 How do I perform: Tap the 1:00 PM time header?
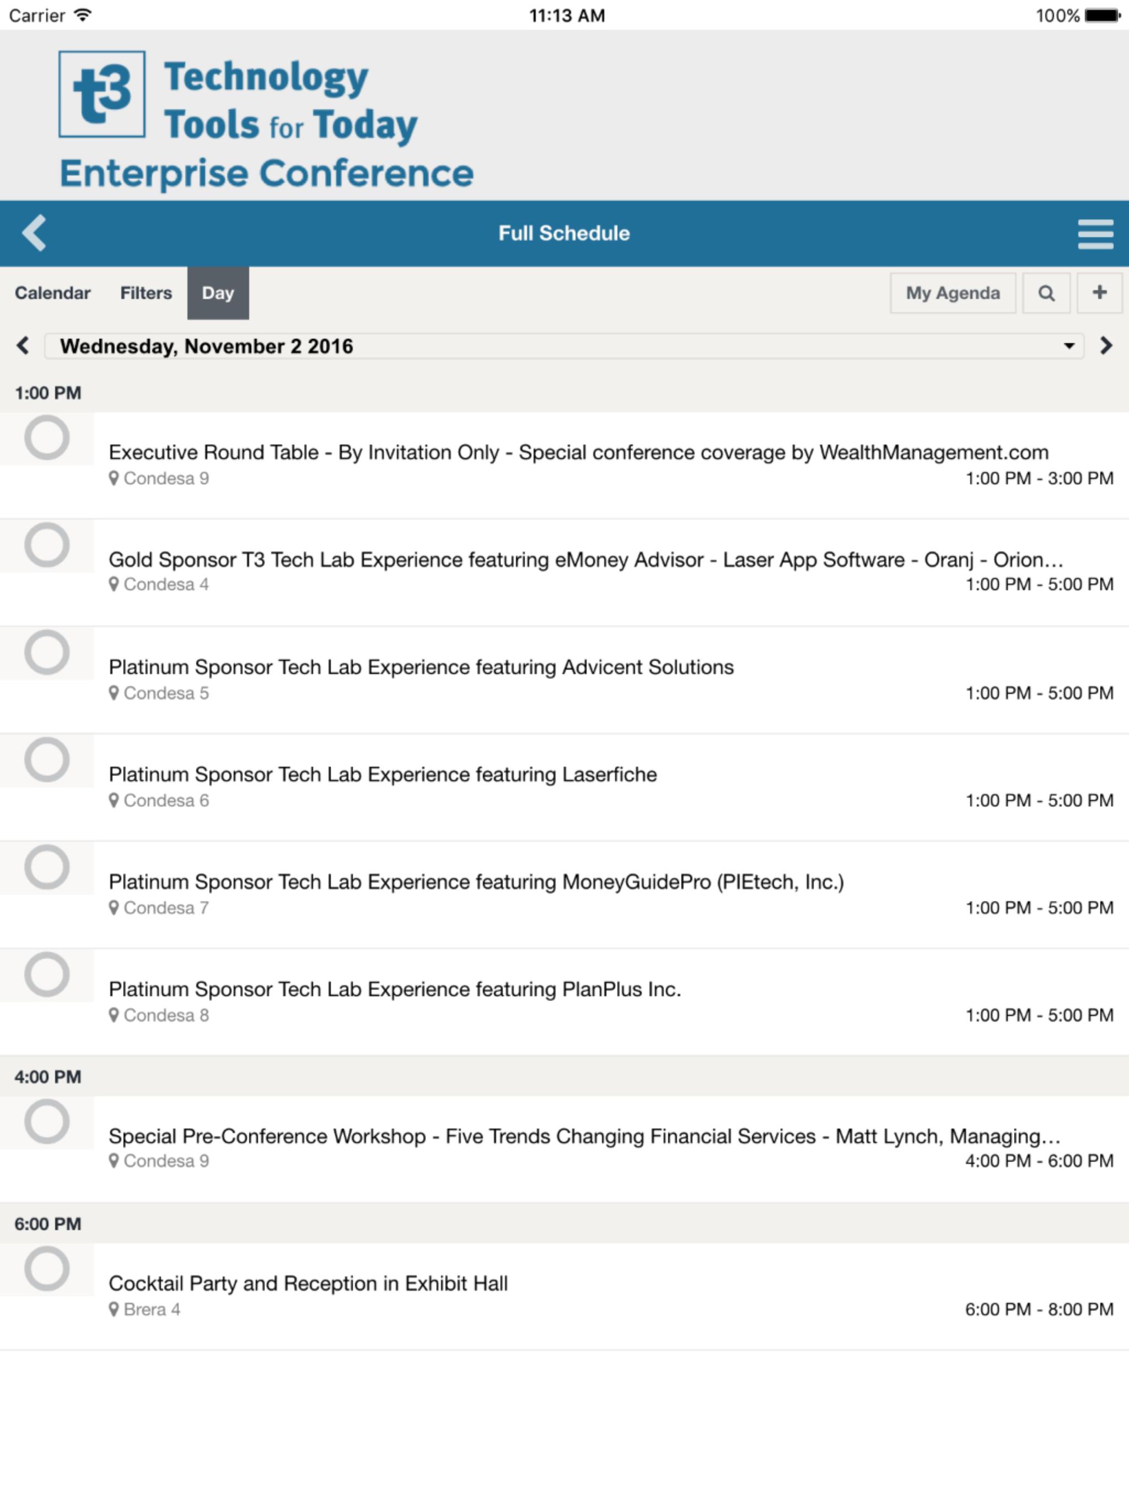tap(47, 393)
